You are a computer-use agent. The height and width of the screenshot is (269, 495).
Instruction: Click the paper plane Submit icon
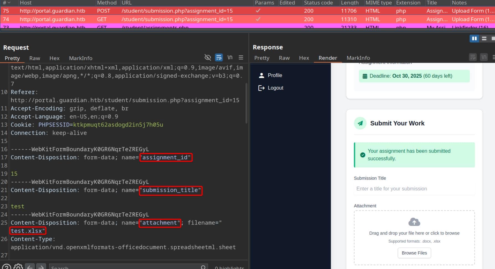click(x=360, y=123)
